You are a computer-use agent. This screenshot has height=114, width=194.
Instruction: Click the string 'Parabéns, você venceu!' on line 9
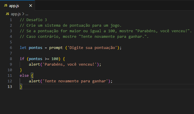69,64
